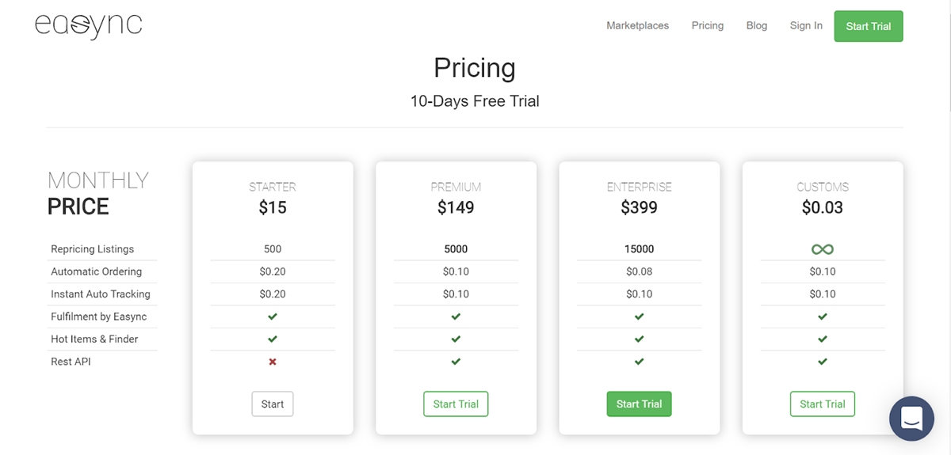
Task: Click Premium's Fulfilment by Easync checkmark
Action: tap(456, 317)
